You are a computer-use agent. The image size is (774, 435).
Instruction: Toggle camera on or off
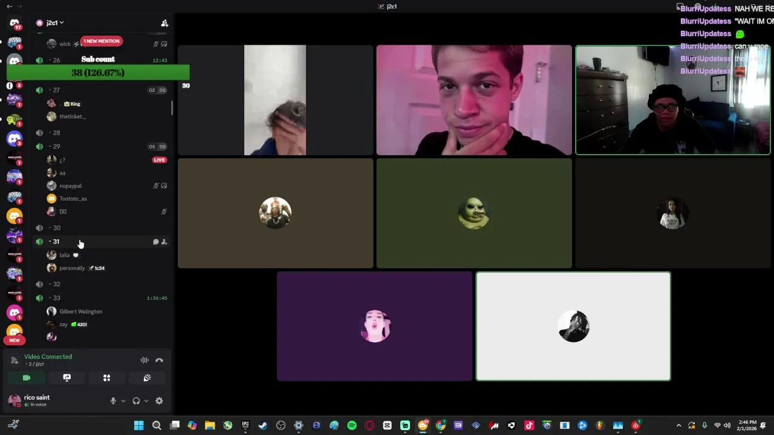point(27,378)
